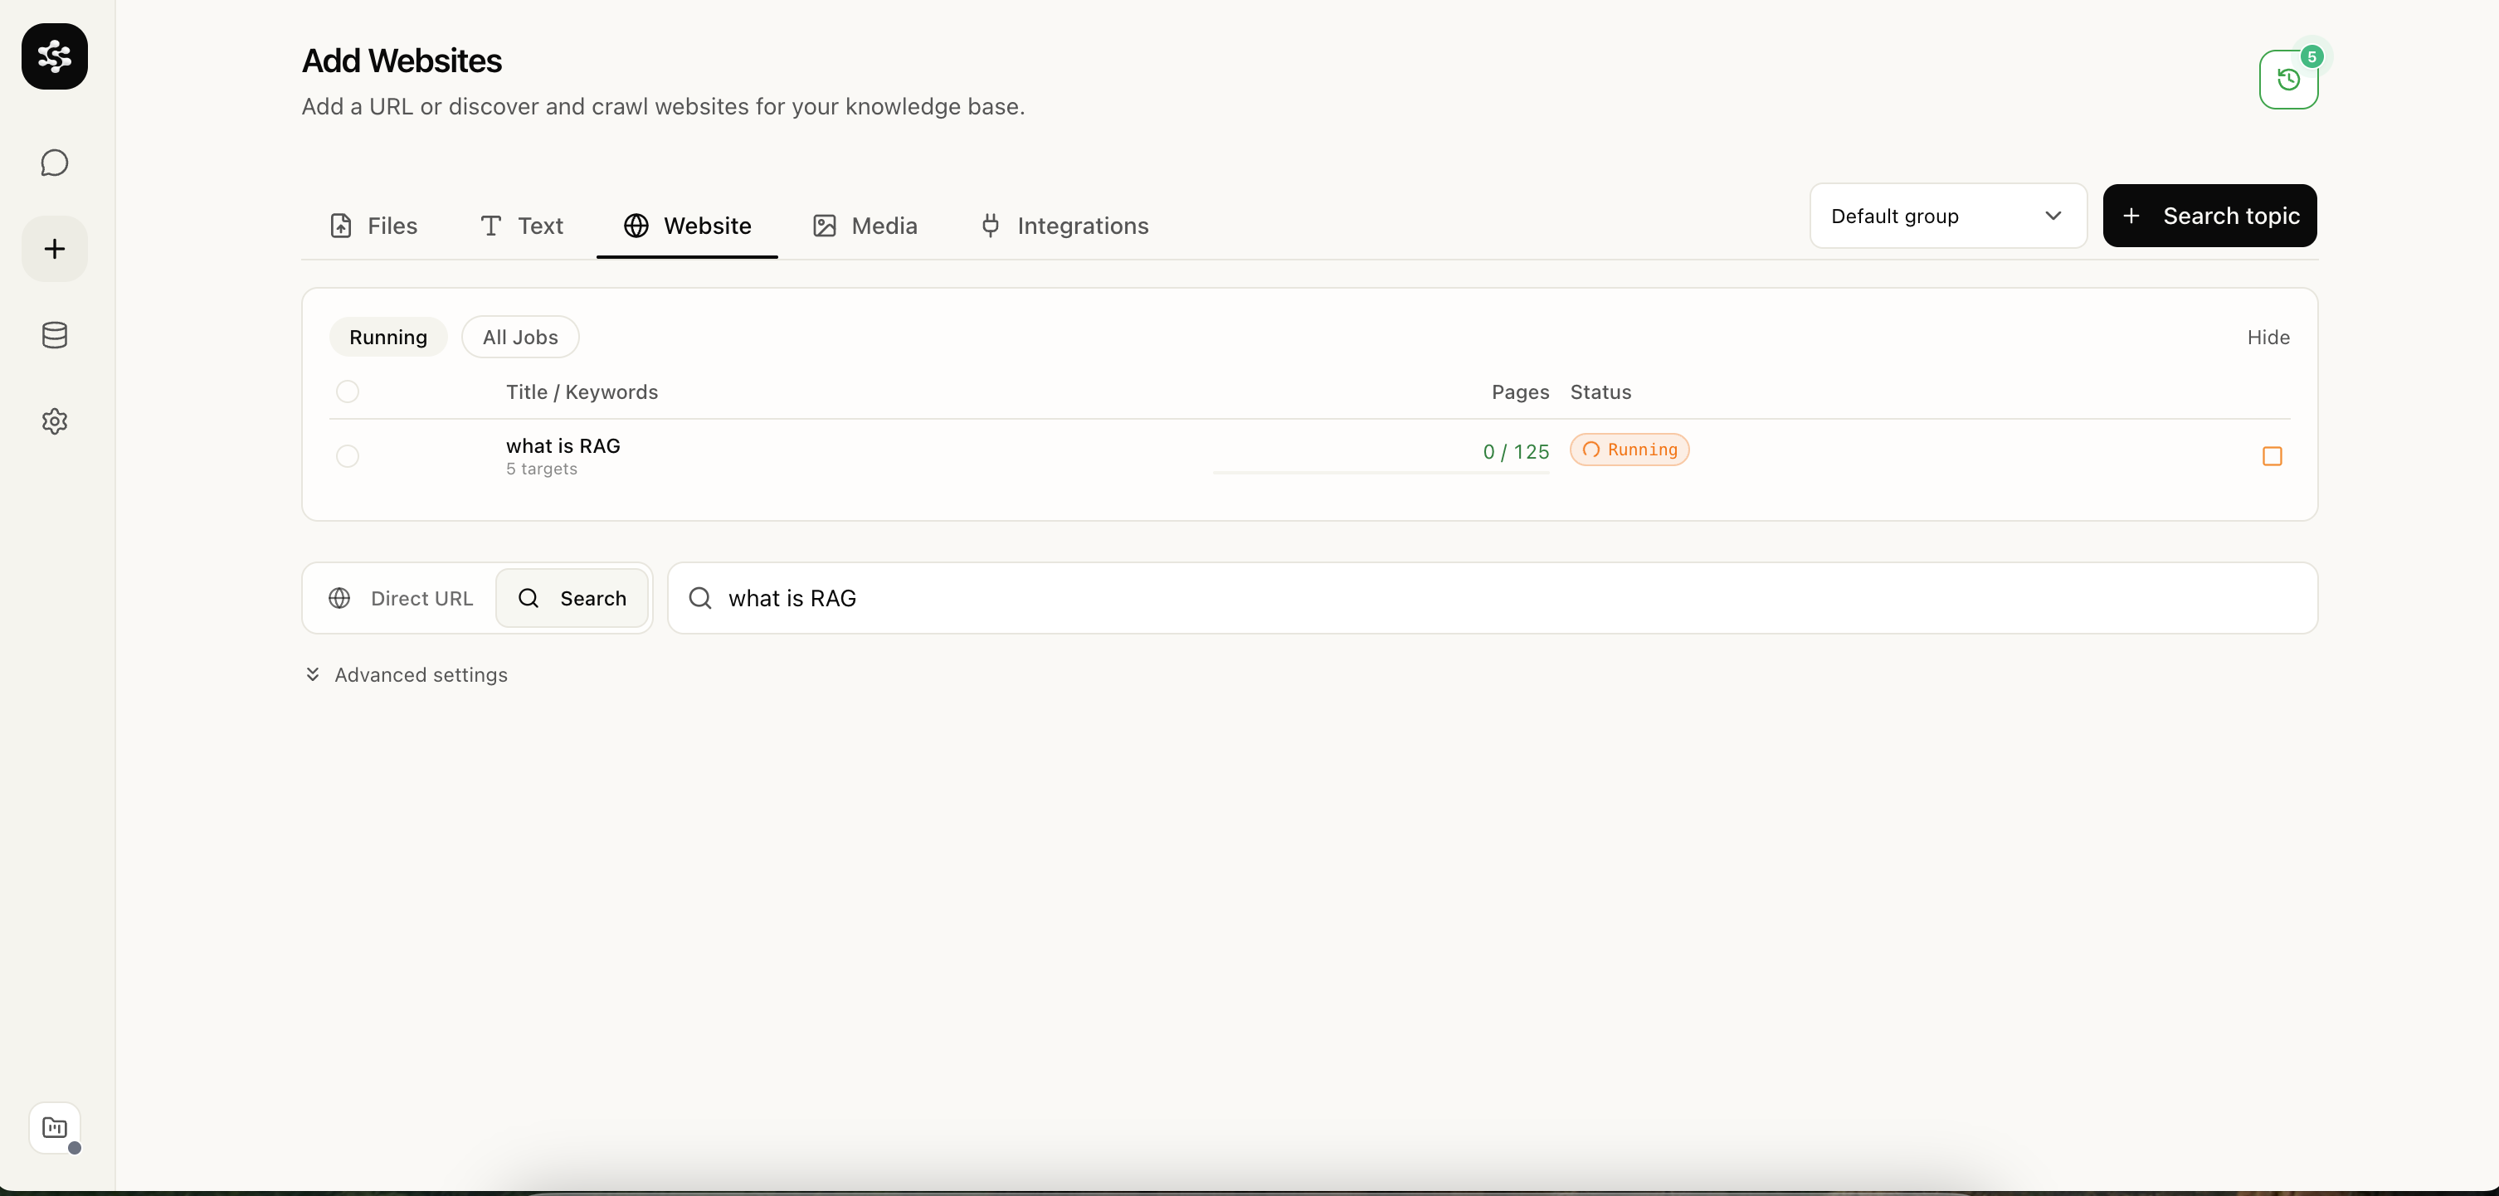Select the 'what is RAG' job row checkbox
2499x1196 pixels.
(348, 456)
